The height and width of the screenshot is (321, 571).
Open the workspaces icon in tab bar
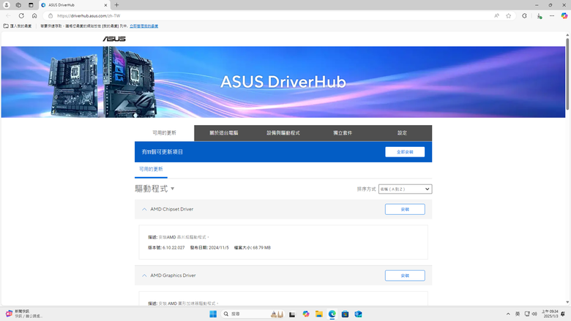click(x=18, y=5)
